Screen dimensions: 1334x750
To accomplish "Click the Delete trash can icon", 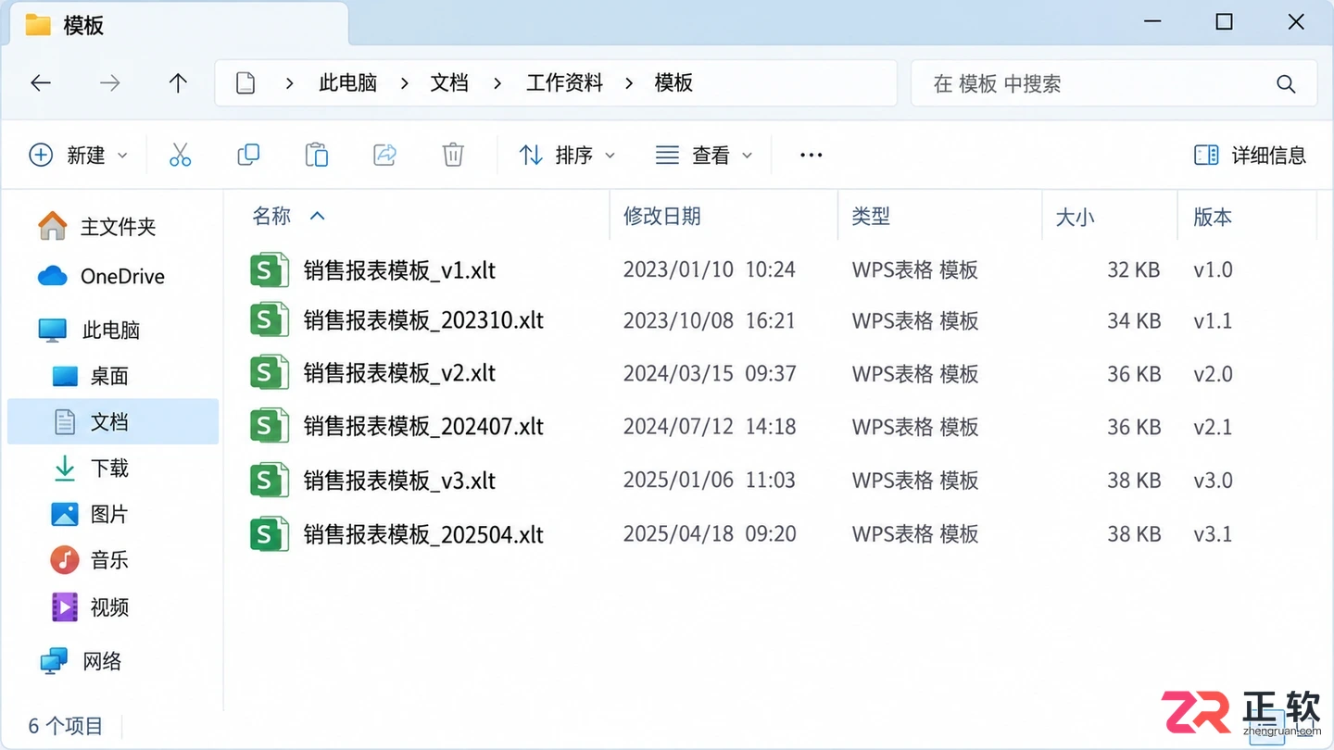I will tap(453, 155).
